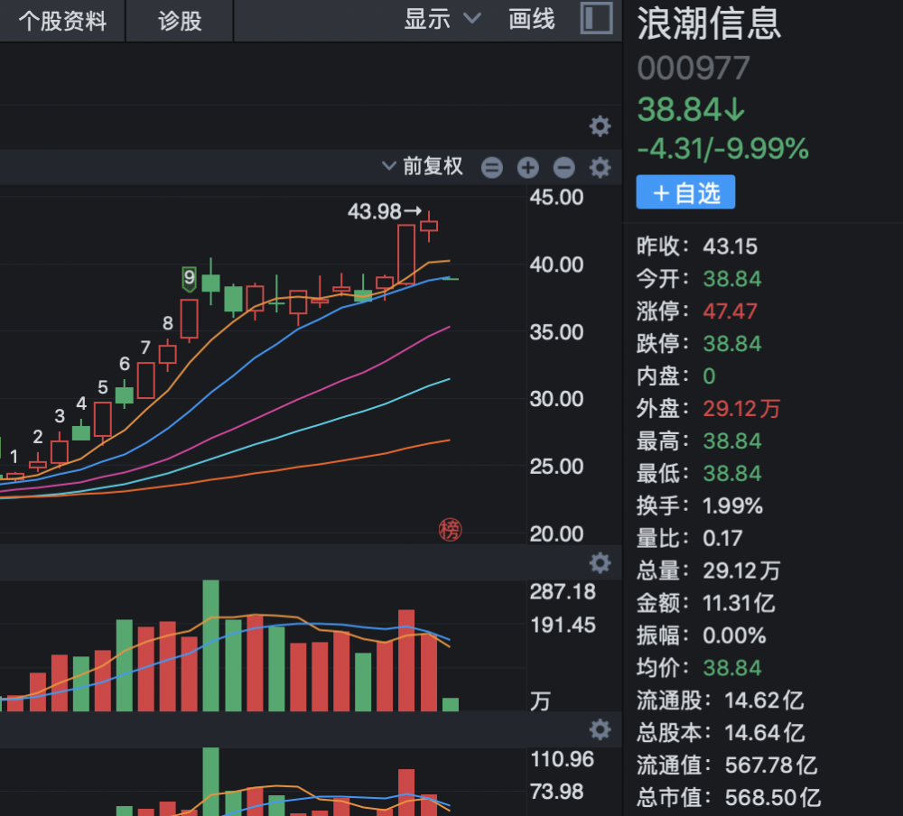Click the change value -4.31/-9.99%
This screenshot has width=903, height=816.
click(722, 149)
